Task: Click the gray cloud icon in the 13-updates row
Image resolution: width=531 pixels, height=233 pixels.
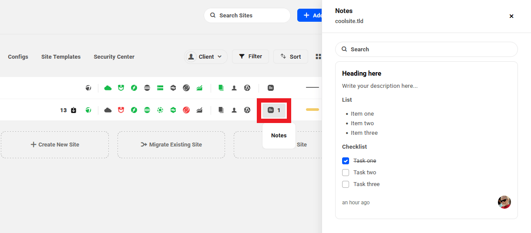Action: (x=108, y=110)
